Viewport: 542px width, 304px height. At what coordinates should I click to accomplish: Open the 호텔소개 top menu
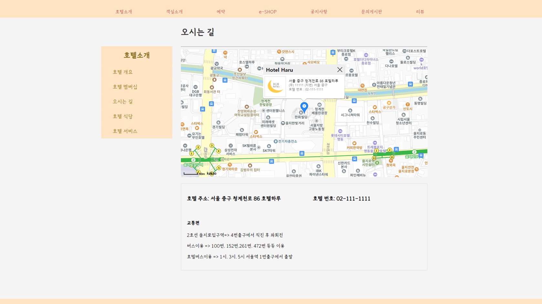[x=124, y=12]
